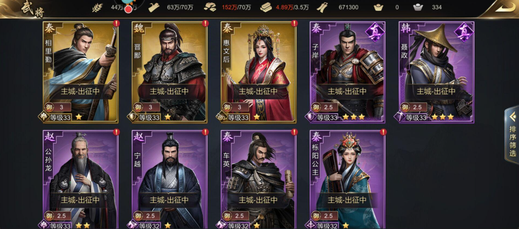This screenshot has height=229, width=519.
Task: Click red alert badge on 相里勤 card
Action: pos(116,23)
